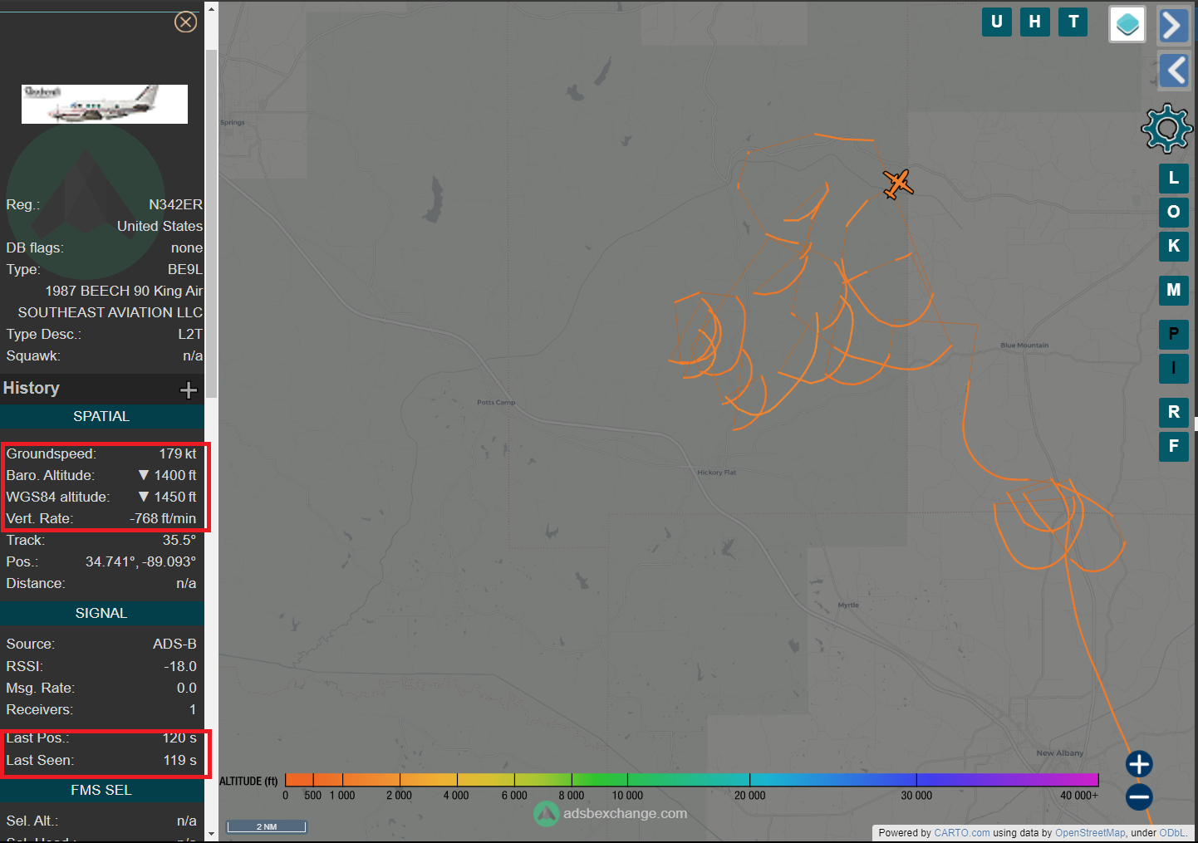Click the source value ADS-B
The width and height of the screenshot is (1198, 843).
tap(174, 644)
